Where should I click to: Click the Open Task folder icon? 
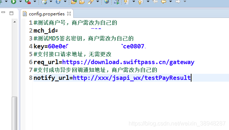click(x=82, y=2)
